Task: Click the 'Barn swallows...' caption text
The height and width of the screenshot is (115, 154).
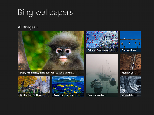Action: click(x=130, y=50)
